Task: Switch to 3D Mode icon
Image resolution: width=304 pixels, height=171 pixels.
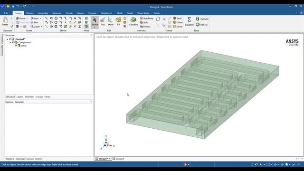Action: pos(86,27)
